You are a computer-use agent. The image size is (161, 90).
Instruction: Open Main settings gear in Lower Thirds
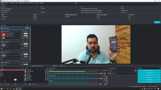(2, 28)
